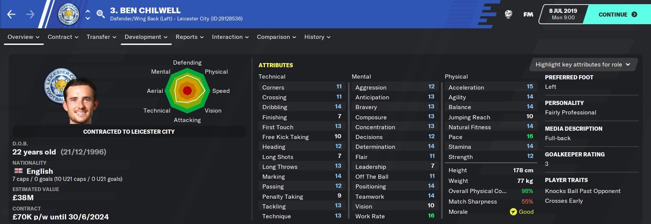The image size is (651, 224).
Task: Click the 8 Jul 2019 date box
Action: [x=563, y=14]
